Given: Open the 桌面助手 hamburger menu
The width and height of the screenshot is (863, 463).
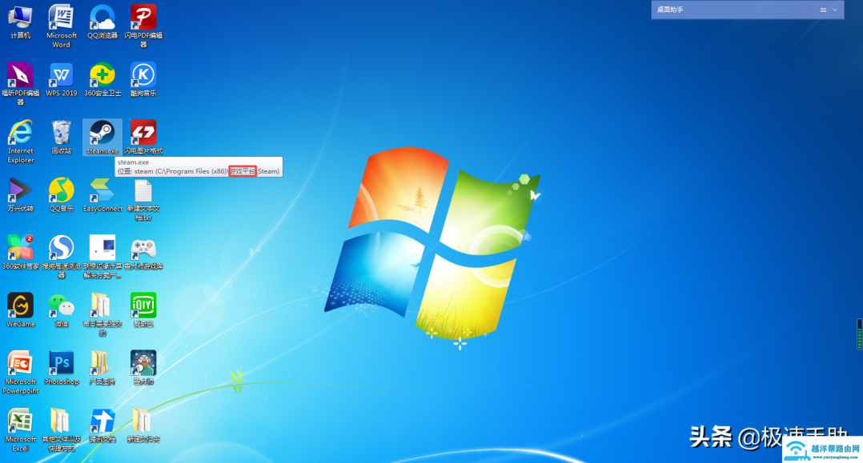Looking at the screenshot, I should tap(823, 10).
